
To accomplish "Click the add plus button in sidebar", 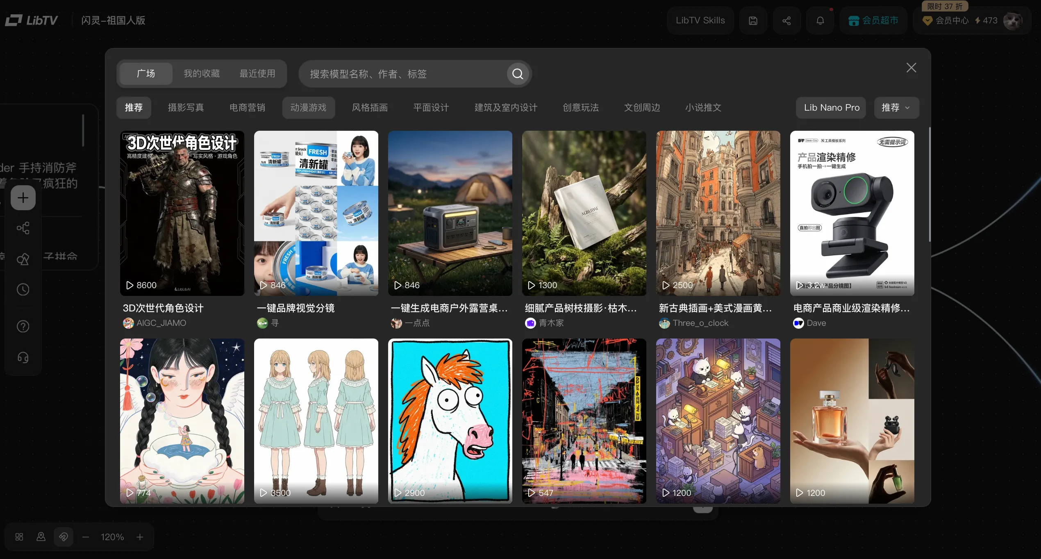I will click(23, 198).
